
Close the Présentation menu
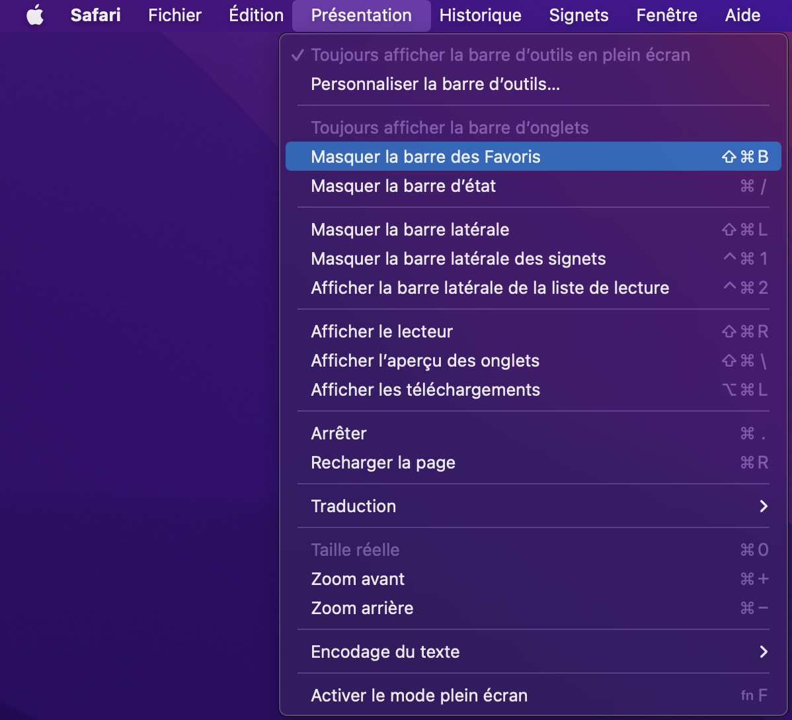(361, 15)
